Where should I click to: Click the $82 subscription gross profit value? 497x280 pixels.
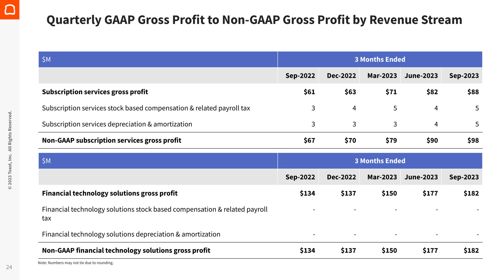tap(432, 92)
